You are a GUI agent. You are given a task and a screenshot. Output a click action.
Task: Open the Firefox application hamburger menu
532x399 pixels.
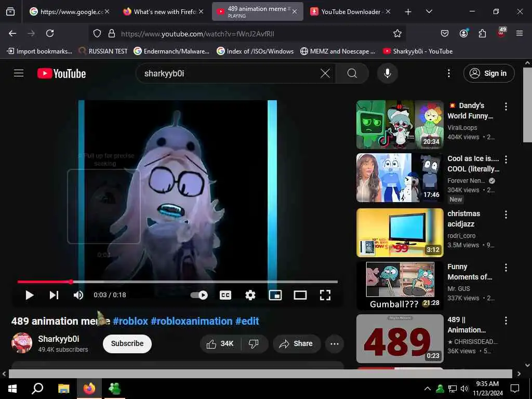point(520,33)
